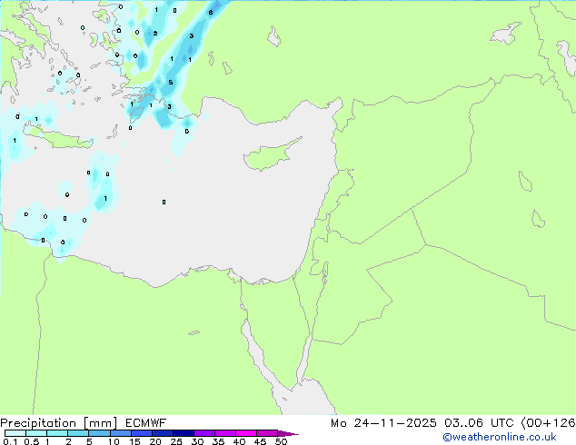576x445 pixels.
Task: Click the 'ECMWF' model label
Action: pyautogui.click(x=146, y=423)
